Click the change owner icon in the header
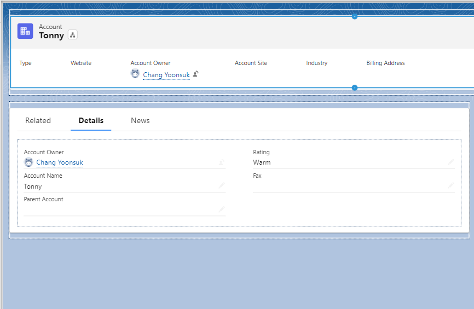Image resolution: width=474 pixels, height=309 pixels. (x=195, y=74)
